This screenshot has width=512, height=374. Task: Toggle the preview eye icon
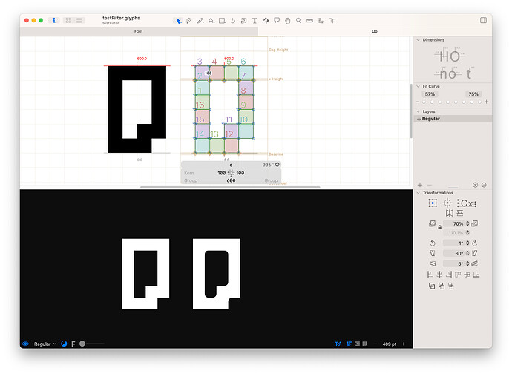pos(26,344)
